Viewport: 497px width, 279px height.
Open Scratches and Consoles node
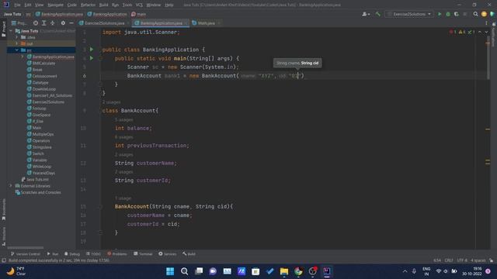pyautogui.click(x=40, y=192)
